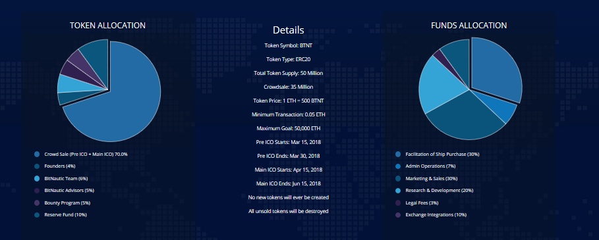Click the 'Marketing & Sales (30%)' legend label

click(432, 178)
